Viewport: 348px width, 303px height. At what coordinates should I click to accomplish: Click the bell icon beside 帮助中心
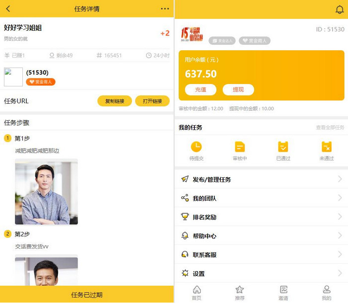[x=185, y=235]
